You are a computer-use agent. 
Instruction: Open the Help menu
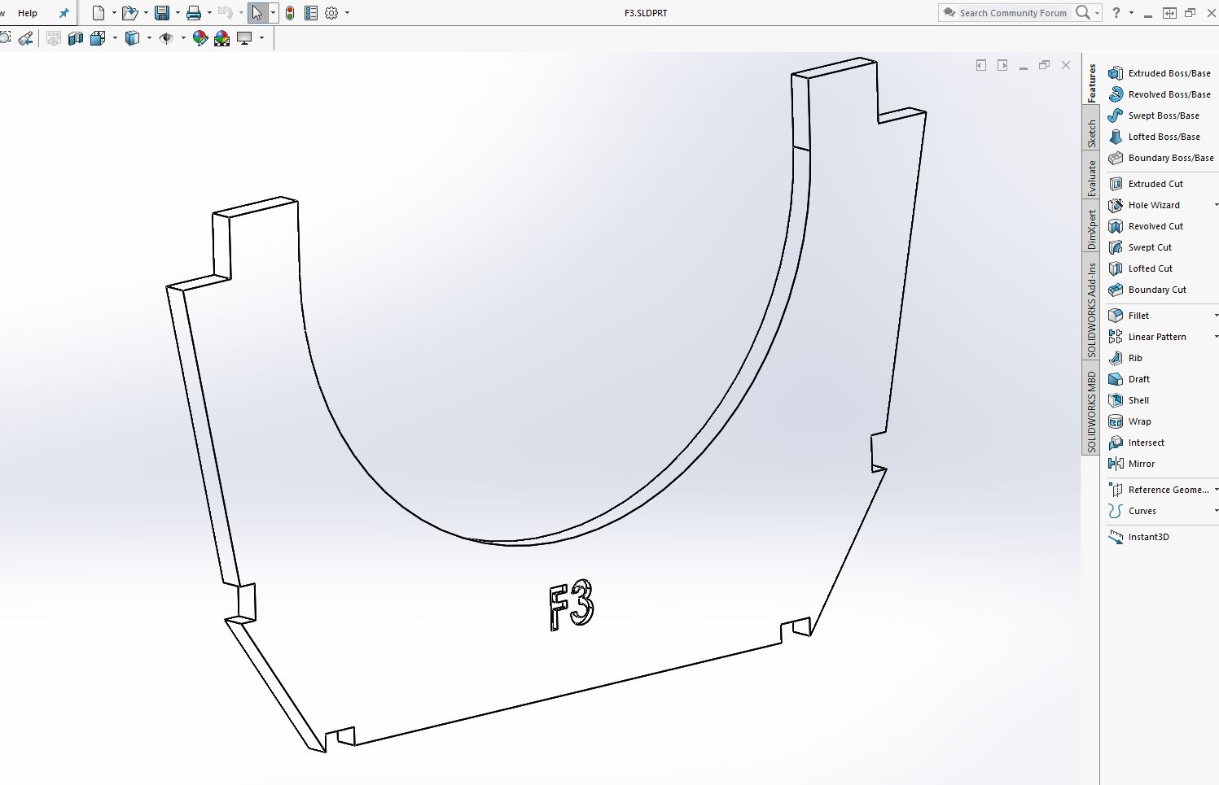(28, 13)
